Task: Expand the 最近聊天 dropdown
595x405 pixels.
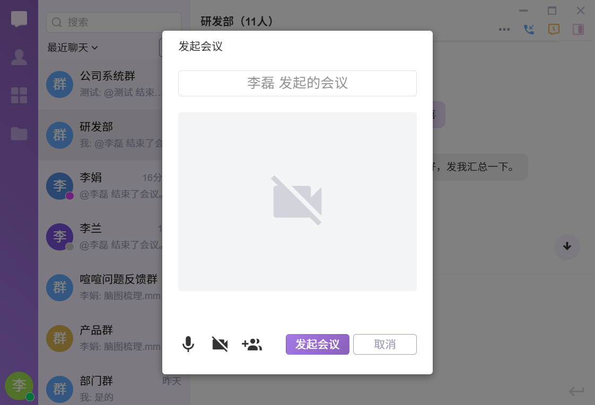Action: pyautogui.click(x=73, y=48)
